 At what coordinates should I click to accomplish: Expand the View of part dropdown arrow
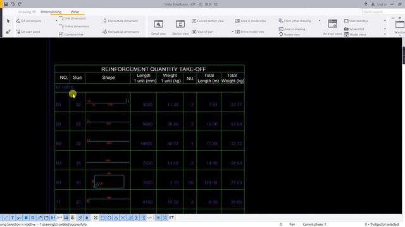point(232,32)
